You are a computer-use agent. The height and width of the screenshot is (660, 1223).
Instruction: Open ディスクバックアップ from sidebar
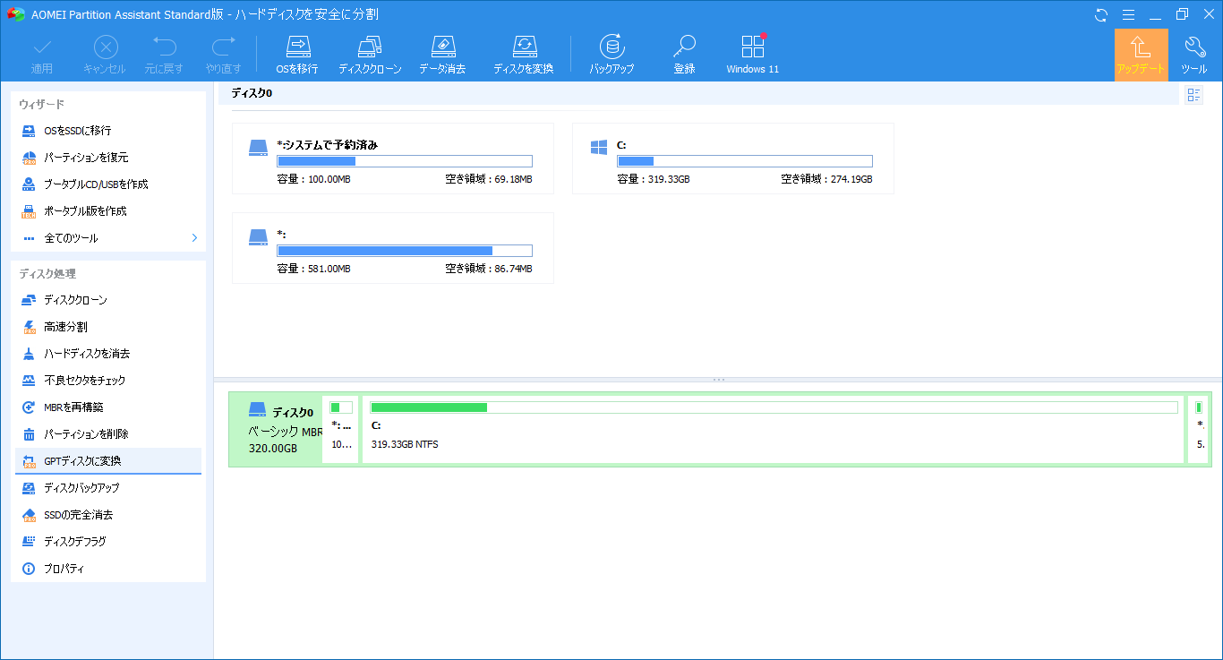point(108,488)
